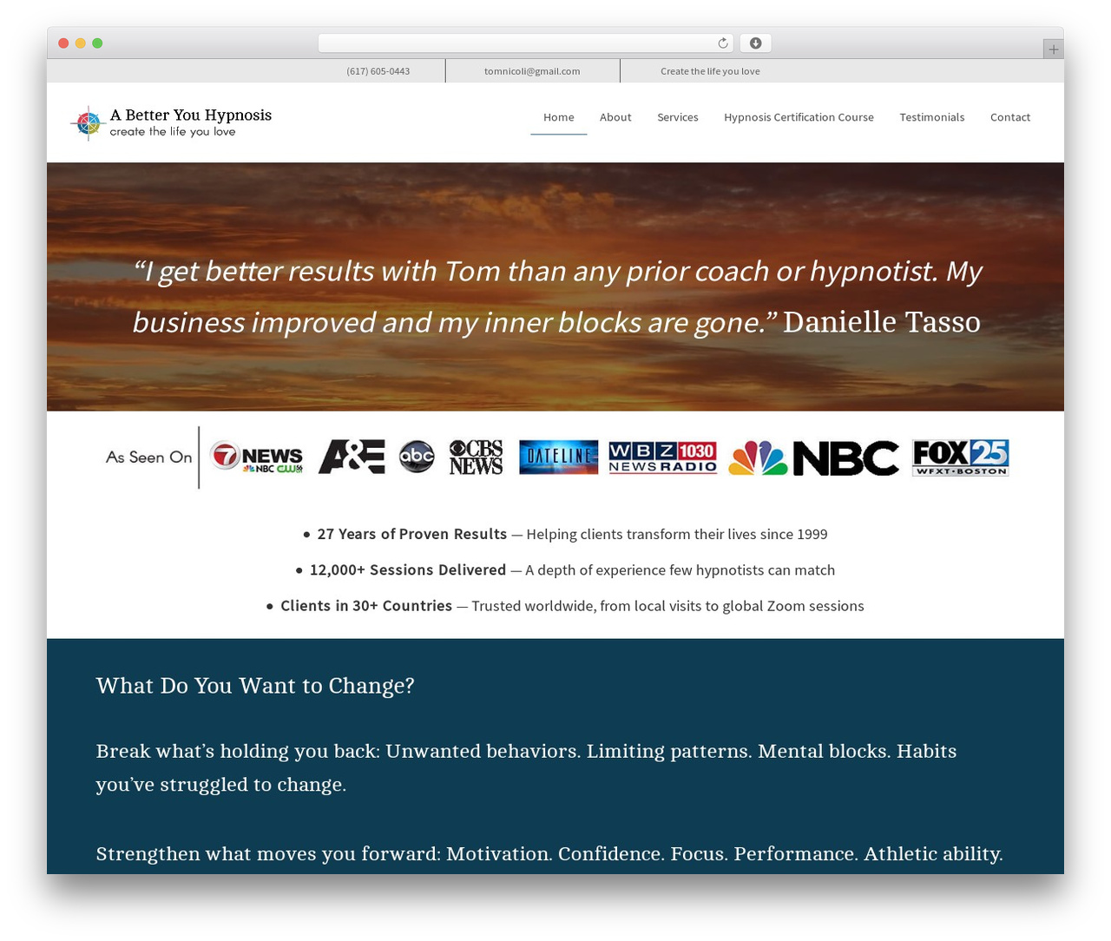Click email tomnicoli@gmail.com
The height and width of the screenshot is (941, 1111).
[532, 71]
